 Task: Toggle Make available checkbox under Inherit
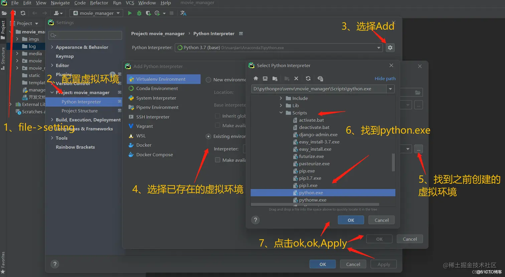(217, 125)
